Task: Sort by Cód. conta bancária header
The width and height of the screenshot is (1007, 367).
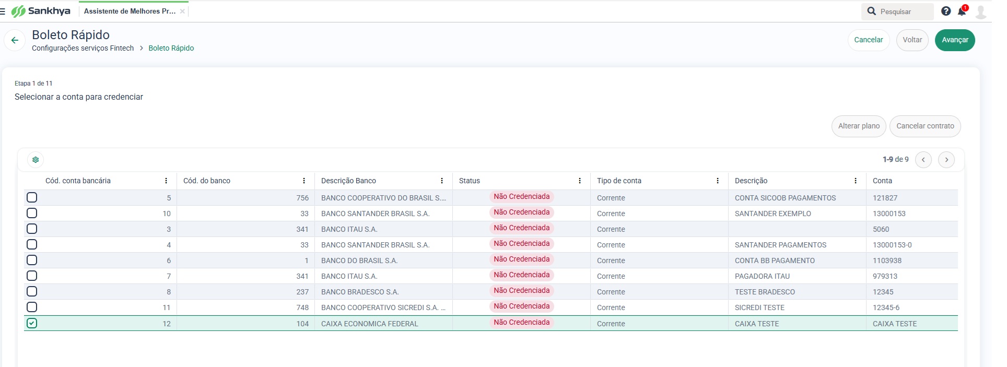Action: click(78, 181)
